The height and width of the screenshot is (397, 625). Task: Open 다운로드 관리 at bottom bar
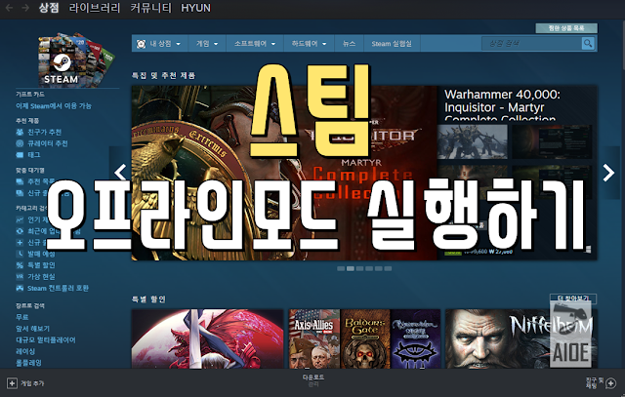click(312, 380)
